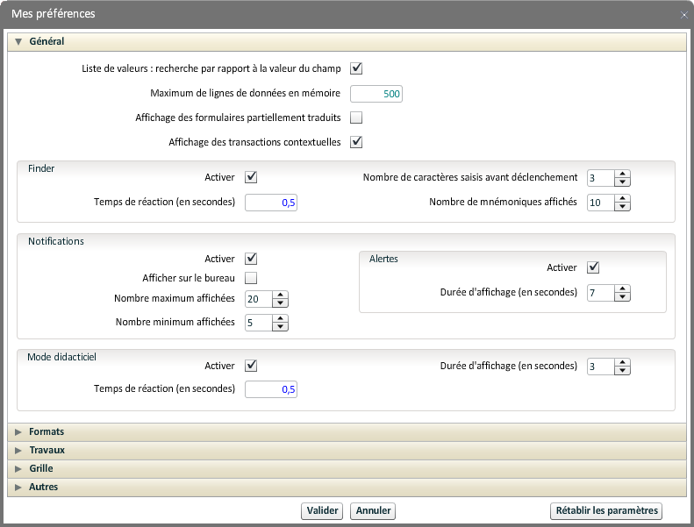Expand the Grille section

[x=41, y=468]
